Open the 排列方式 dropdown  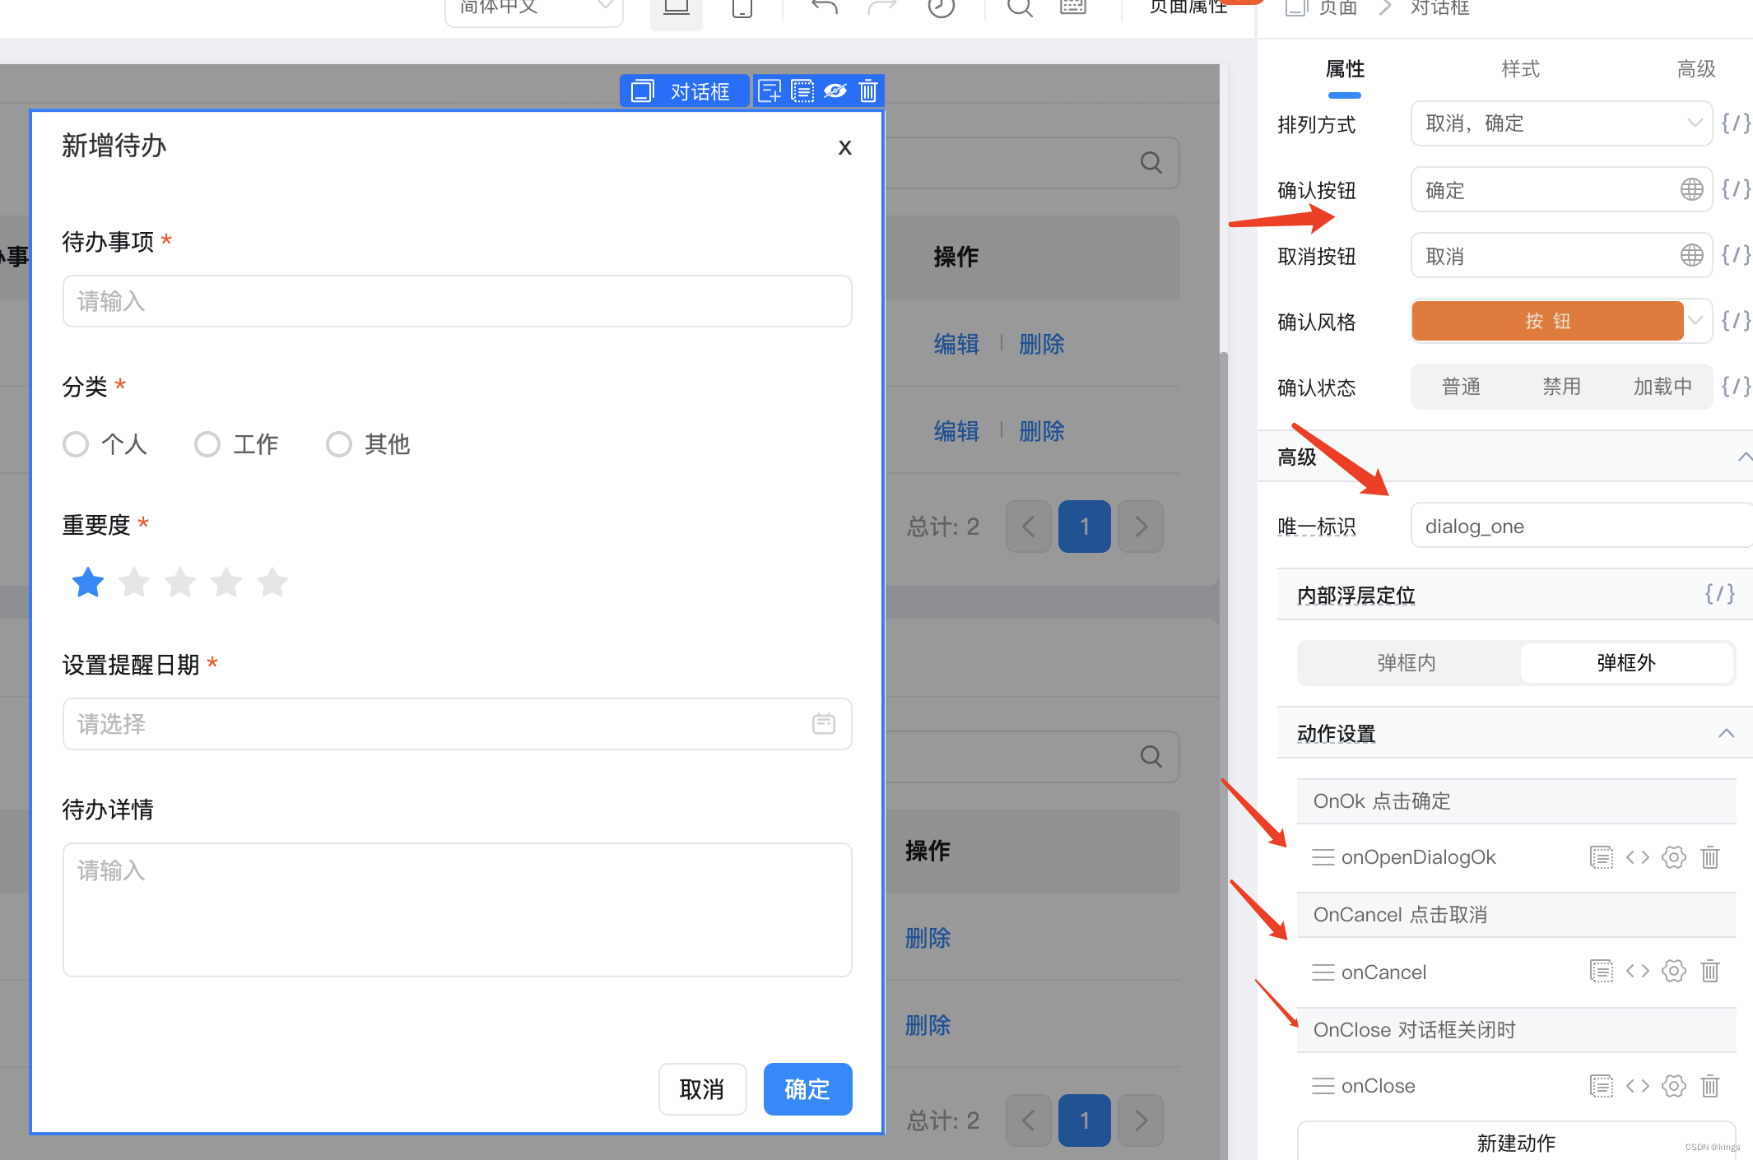(x=1560, y=124)
